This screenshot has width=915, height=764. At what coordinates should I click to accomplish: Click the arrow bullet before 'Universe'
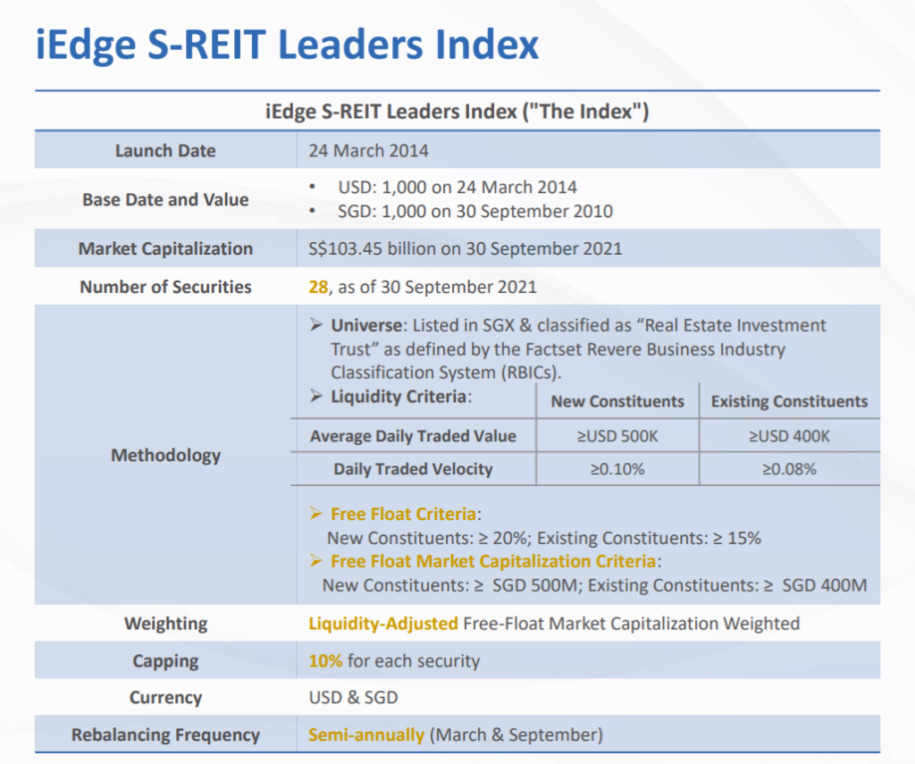316,325
